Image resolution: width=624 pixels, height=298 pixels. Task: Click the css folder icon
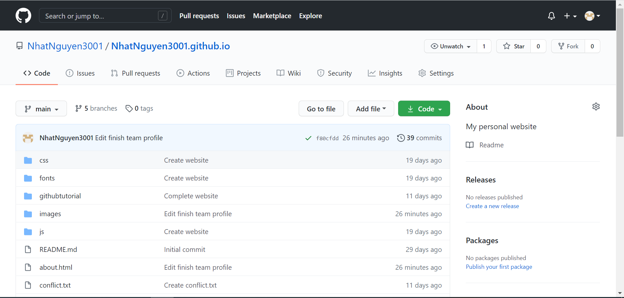pos(28,160)
